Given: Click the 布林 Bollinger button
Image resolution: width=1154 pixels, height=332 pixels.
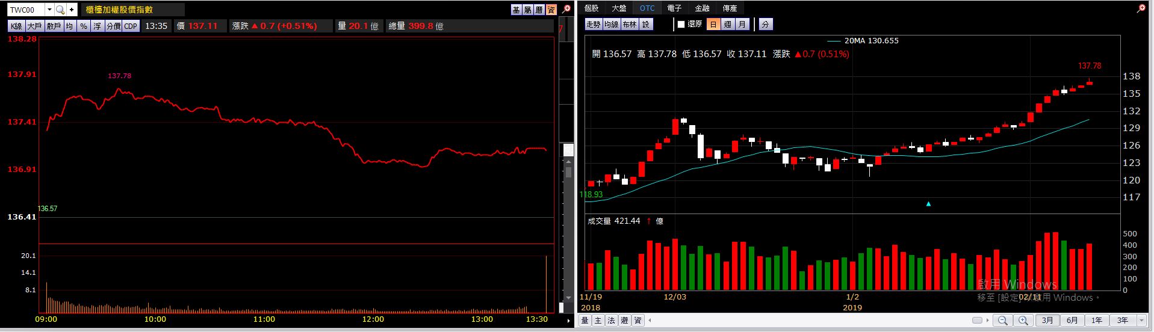Looking at the screenshot, I should tap(630, 24).
